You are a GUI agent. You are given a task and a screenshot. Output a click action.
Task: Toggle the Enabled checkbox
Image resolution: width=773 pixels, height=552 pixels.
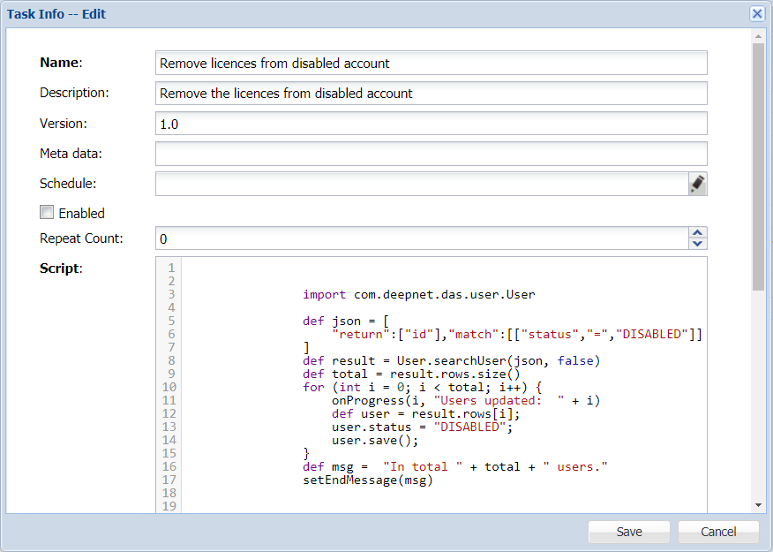point(47,213)
